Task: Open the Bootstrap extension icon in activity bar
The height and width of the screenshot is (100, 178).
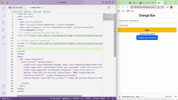Action: tap(4, 44)
